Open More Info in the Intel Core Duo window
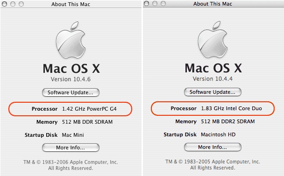Viewport: 284px width, 176px height. [213, 147]
